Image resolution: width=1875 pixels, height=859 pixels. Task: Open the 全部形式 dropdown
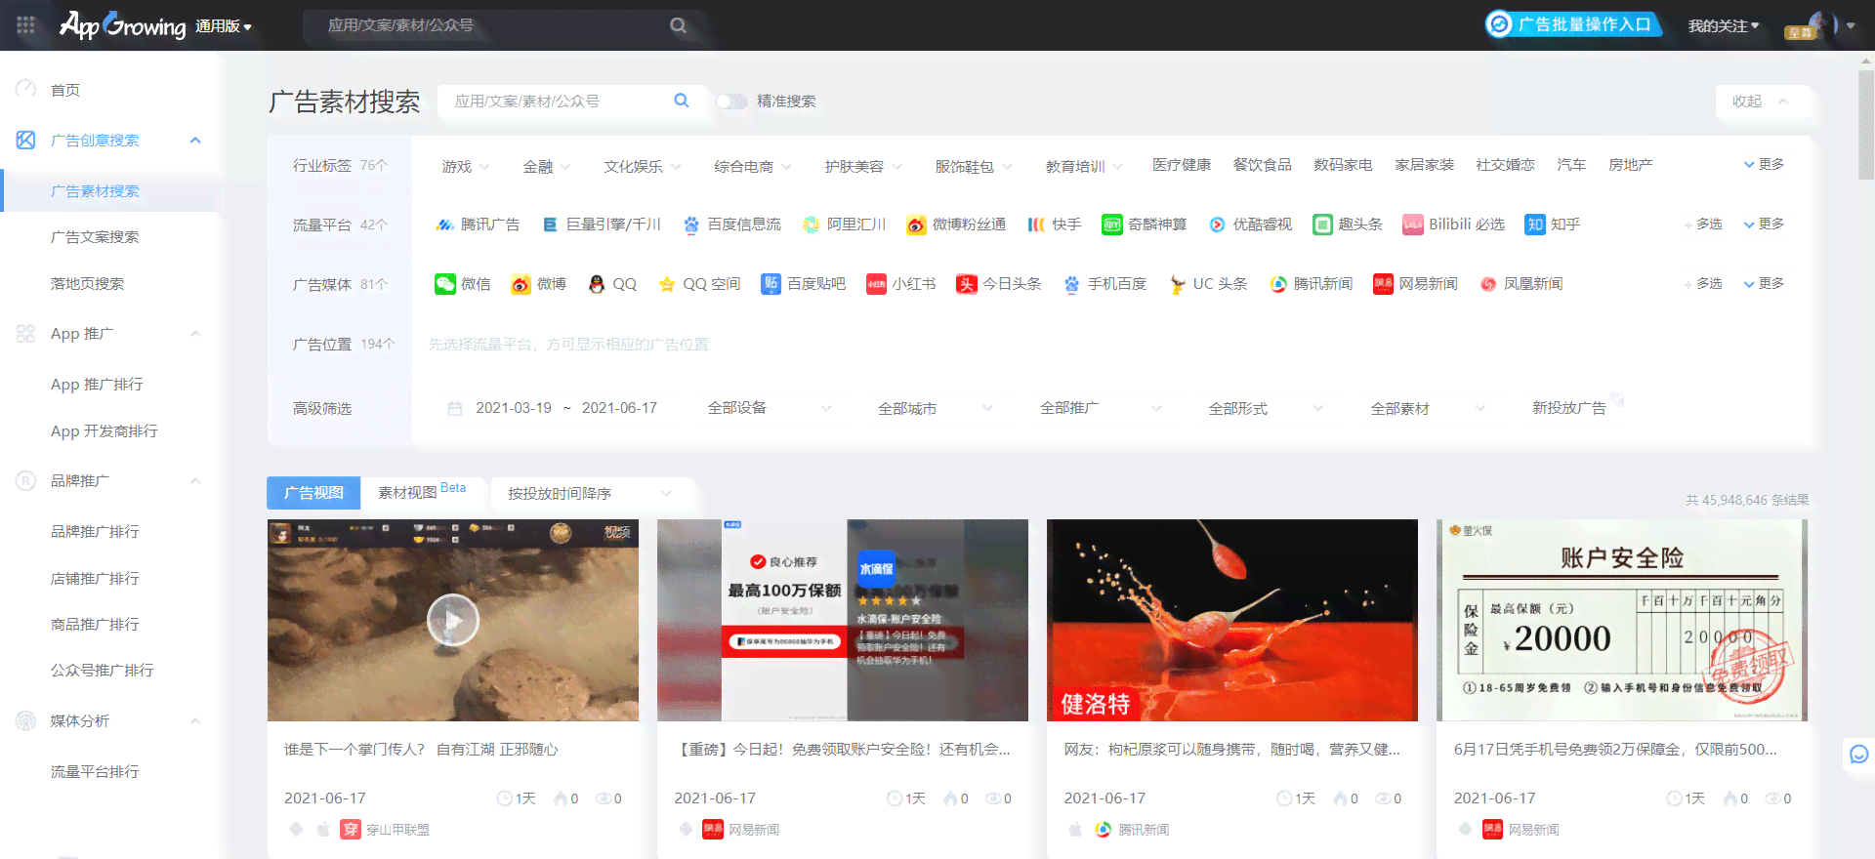[1266, 408]
